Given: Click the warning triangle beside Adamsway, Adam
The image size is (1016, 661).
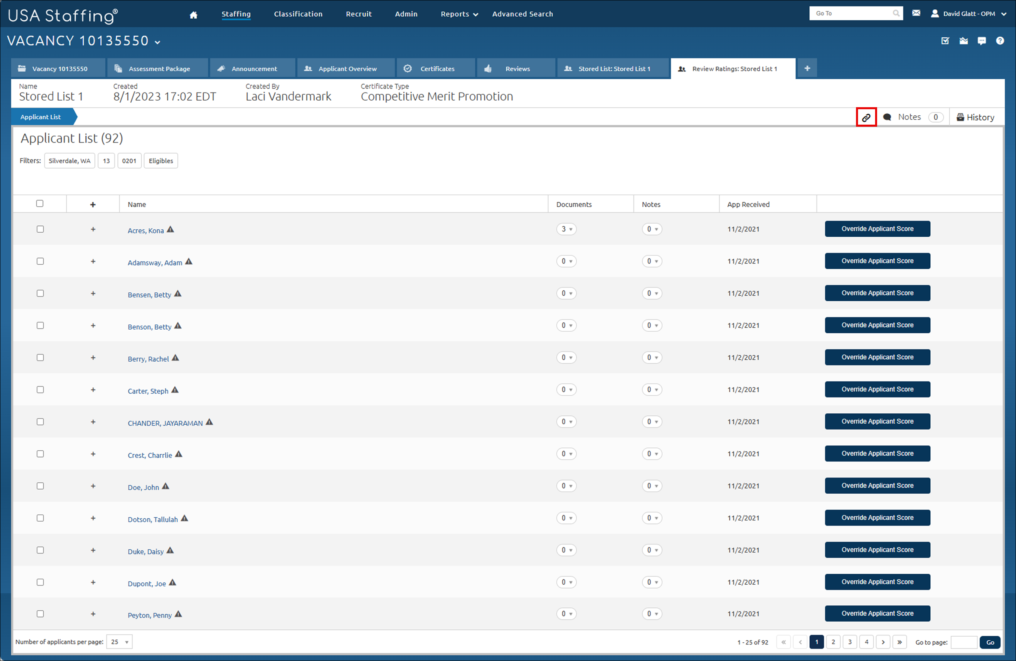Looking at the screenshot, I should pyautogui.click(x=189, y=261).
